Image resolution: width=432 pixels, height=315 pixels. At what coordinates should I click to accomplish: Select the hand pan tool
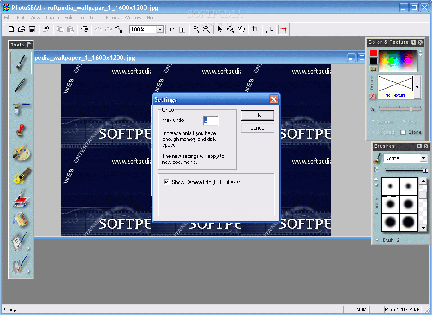(x=241, y=30)
